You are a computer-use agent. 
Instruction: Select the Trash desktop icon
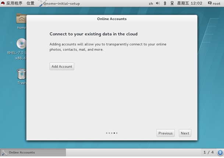tap(21, 76)
